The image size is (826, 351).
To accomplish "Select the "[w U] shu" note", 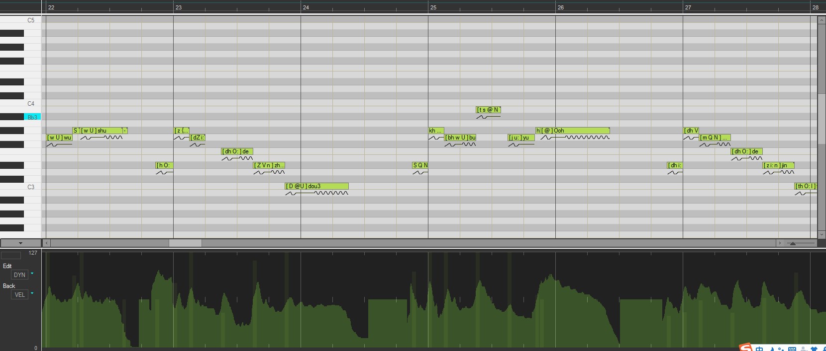I will click(102, 131).
